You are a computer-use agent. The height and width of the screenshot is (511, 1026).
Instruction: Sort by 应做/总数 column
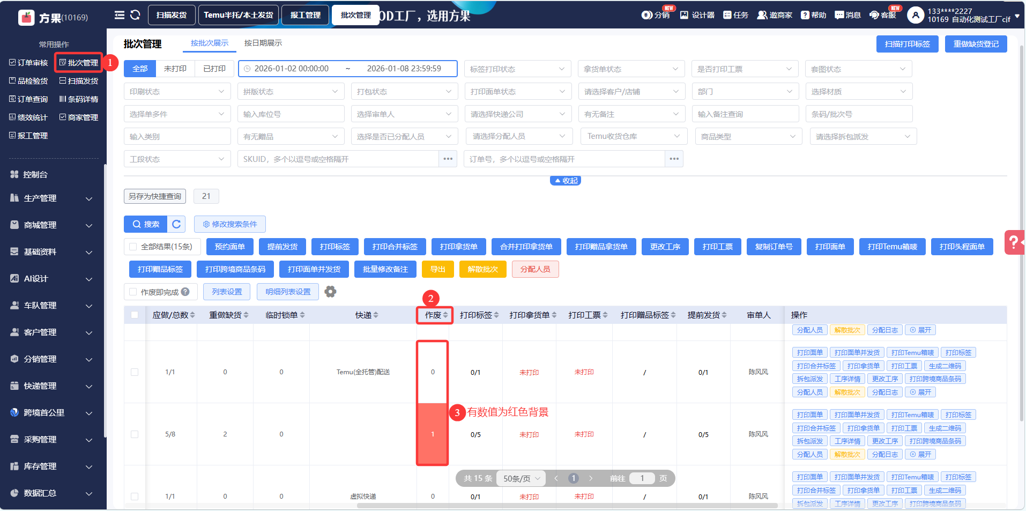click(x=192, y=315)
